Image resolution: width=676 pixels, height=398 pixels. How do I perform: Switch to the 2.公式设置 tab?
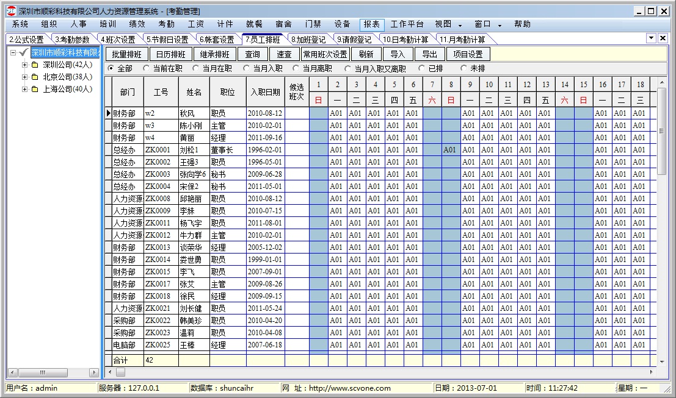pos(26,40)
